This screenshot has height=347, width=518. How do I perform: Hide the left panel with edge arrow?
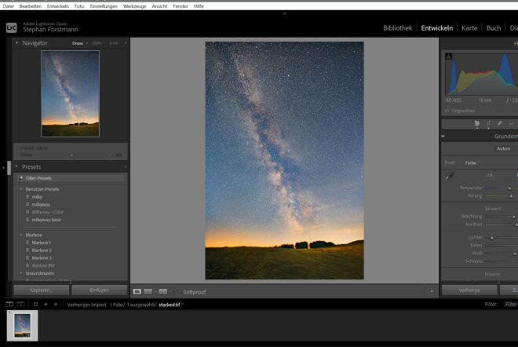point(3,167)
